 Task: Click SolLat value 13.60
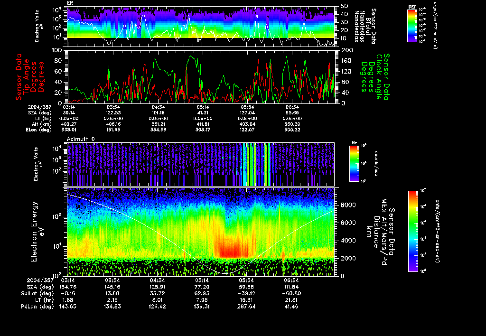tap(112, 293)
